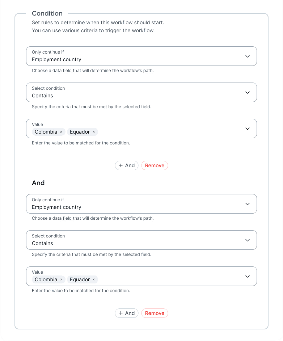Add a condition with first + And button
Image resolution: width=283 pixels, height=341 pixels.
(127, 165)
